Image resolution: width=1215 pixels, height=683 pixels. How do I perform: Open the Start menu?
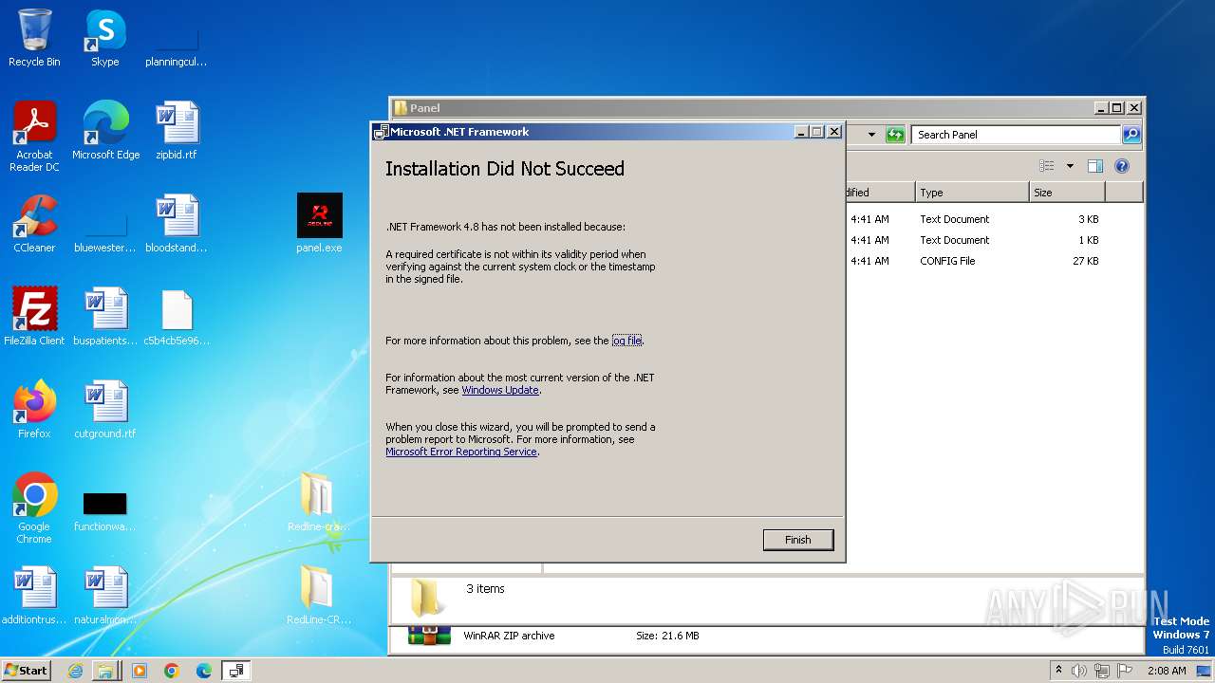27,671
